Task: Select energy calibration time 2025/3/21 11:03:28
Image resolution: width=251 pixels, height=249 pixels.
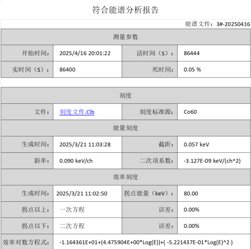Action: [85, 144]
